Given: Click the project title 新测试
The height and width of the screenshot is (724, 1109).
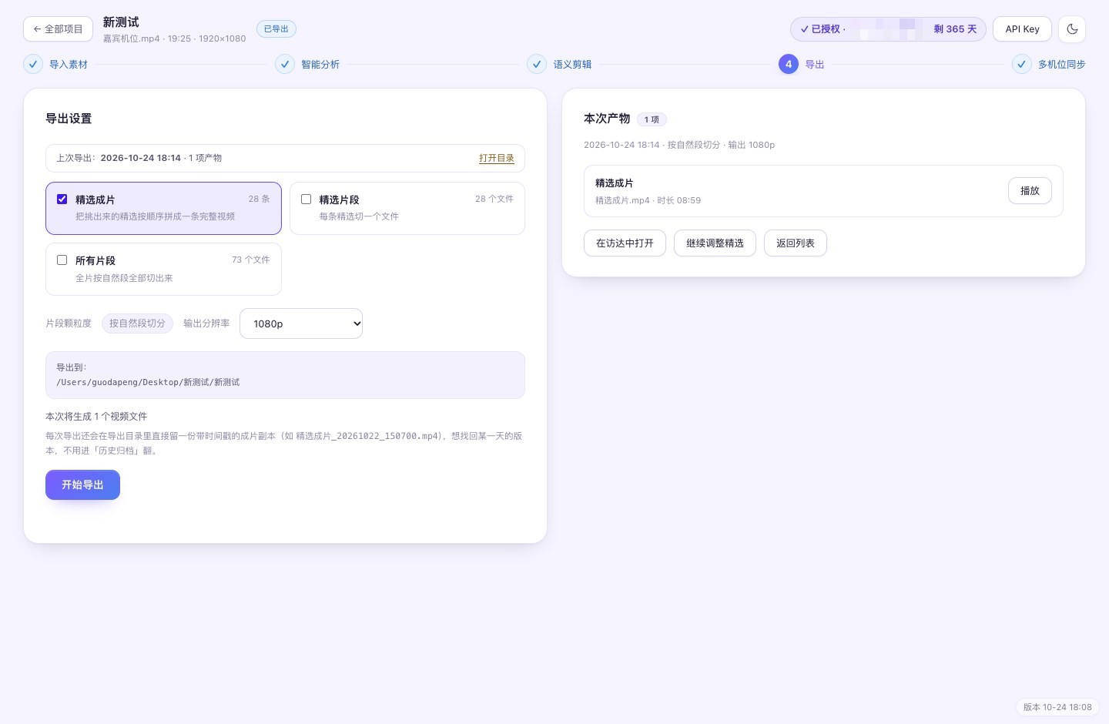Looking at the screenshot, I should click(121, 22).
